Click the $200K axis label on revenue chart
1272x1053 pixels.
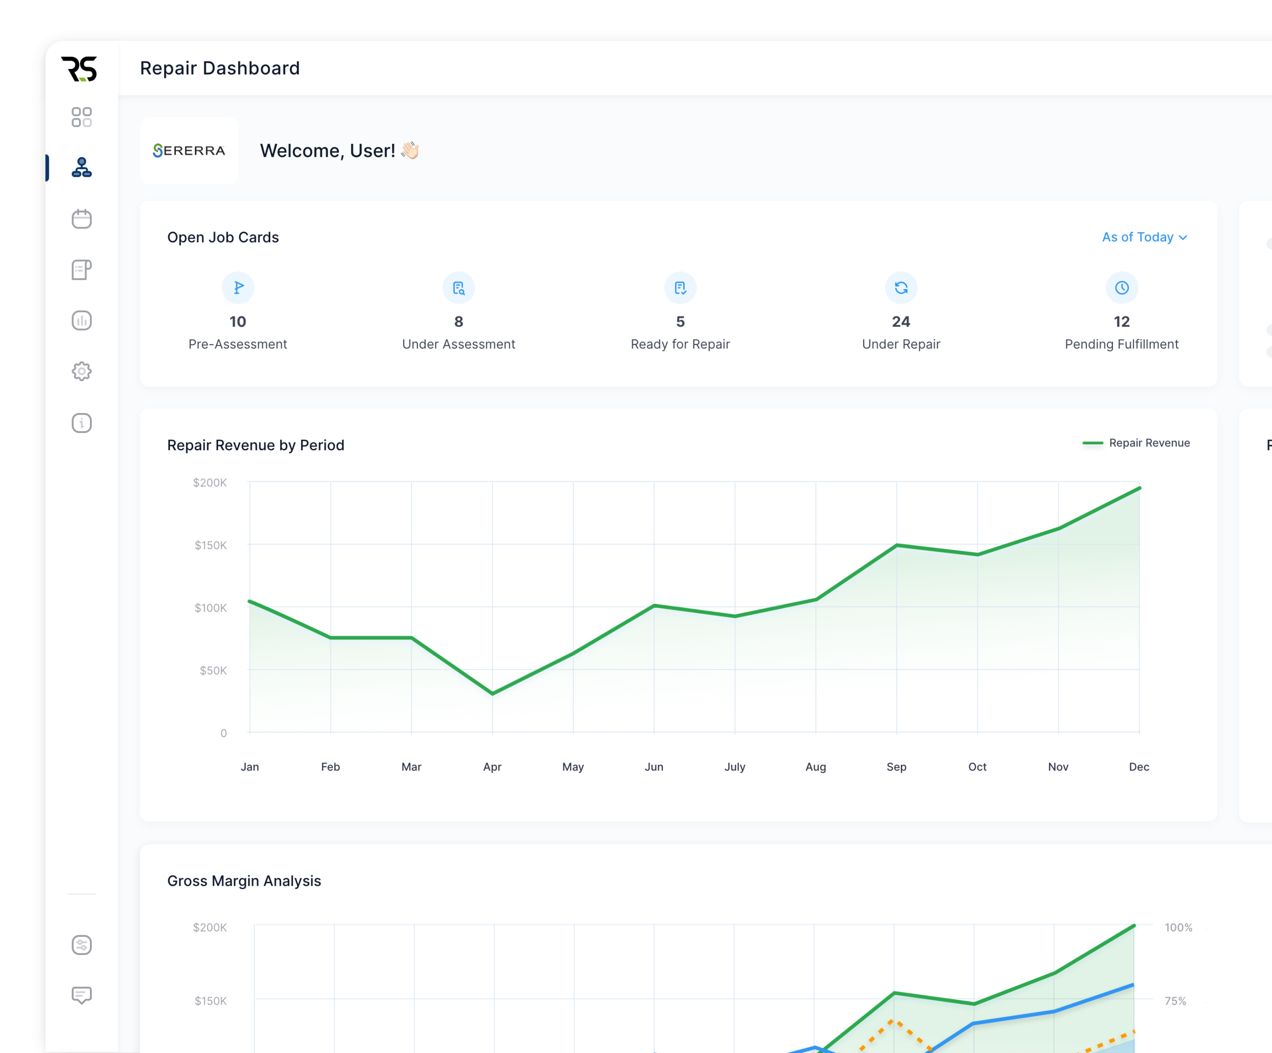(x=210, y=483)
